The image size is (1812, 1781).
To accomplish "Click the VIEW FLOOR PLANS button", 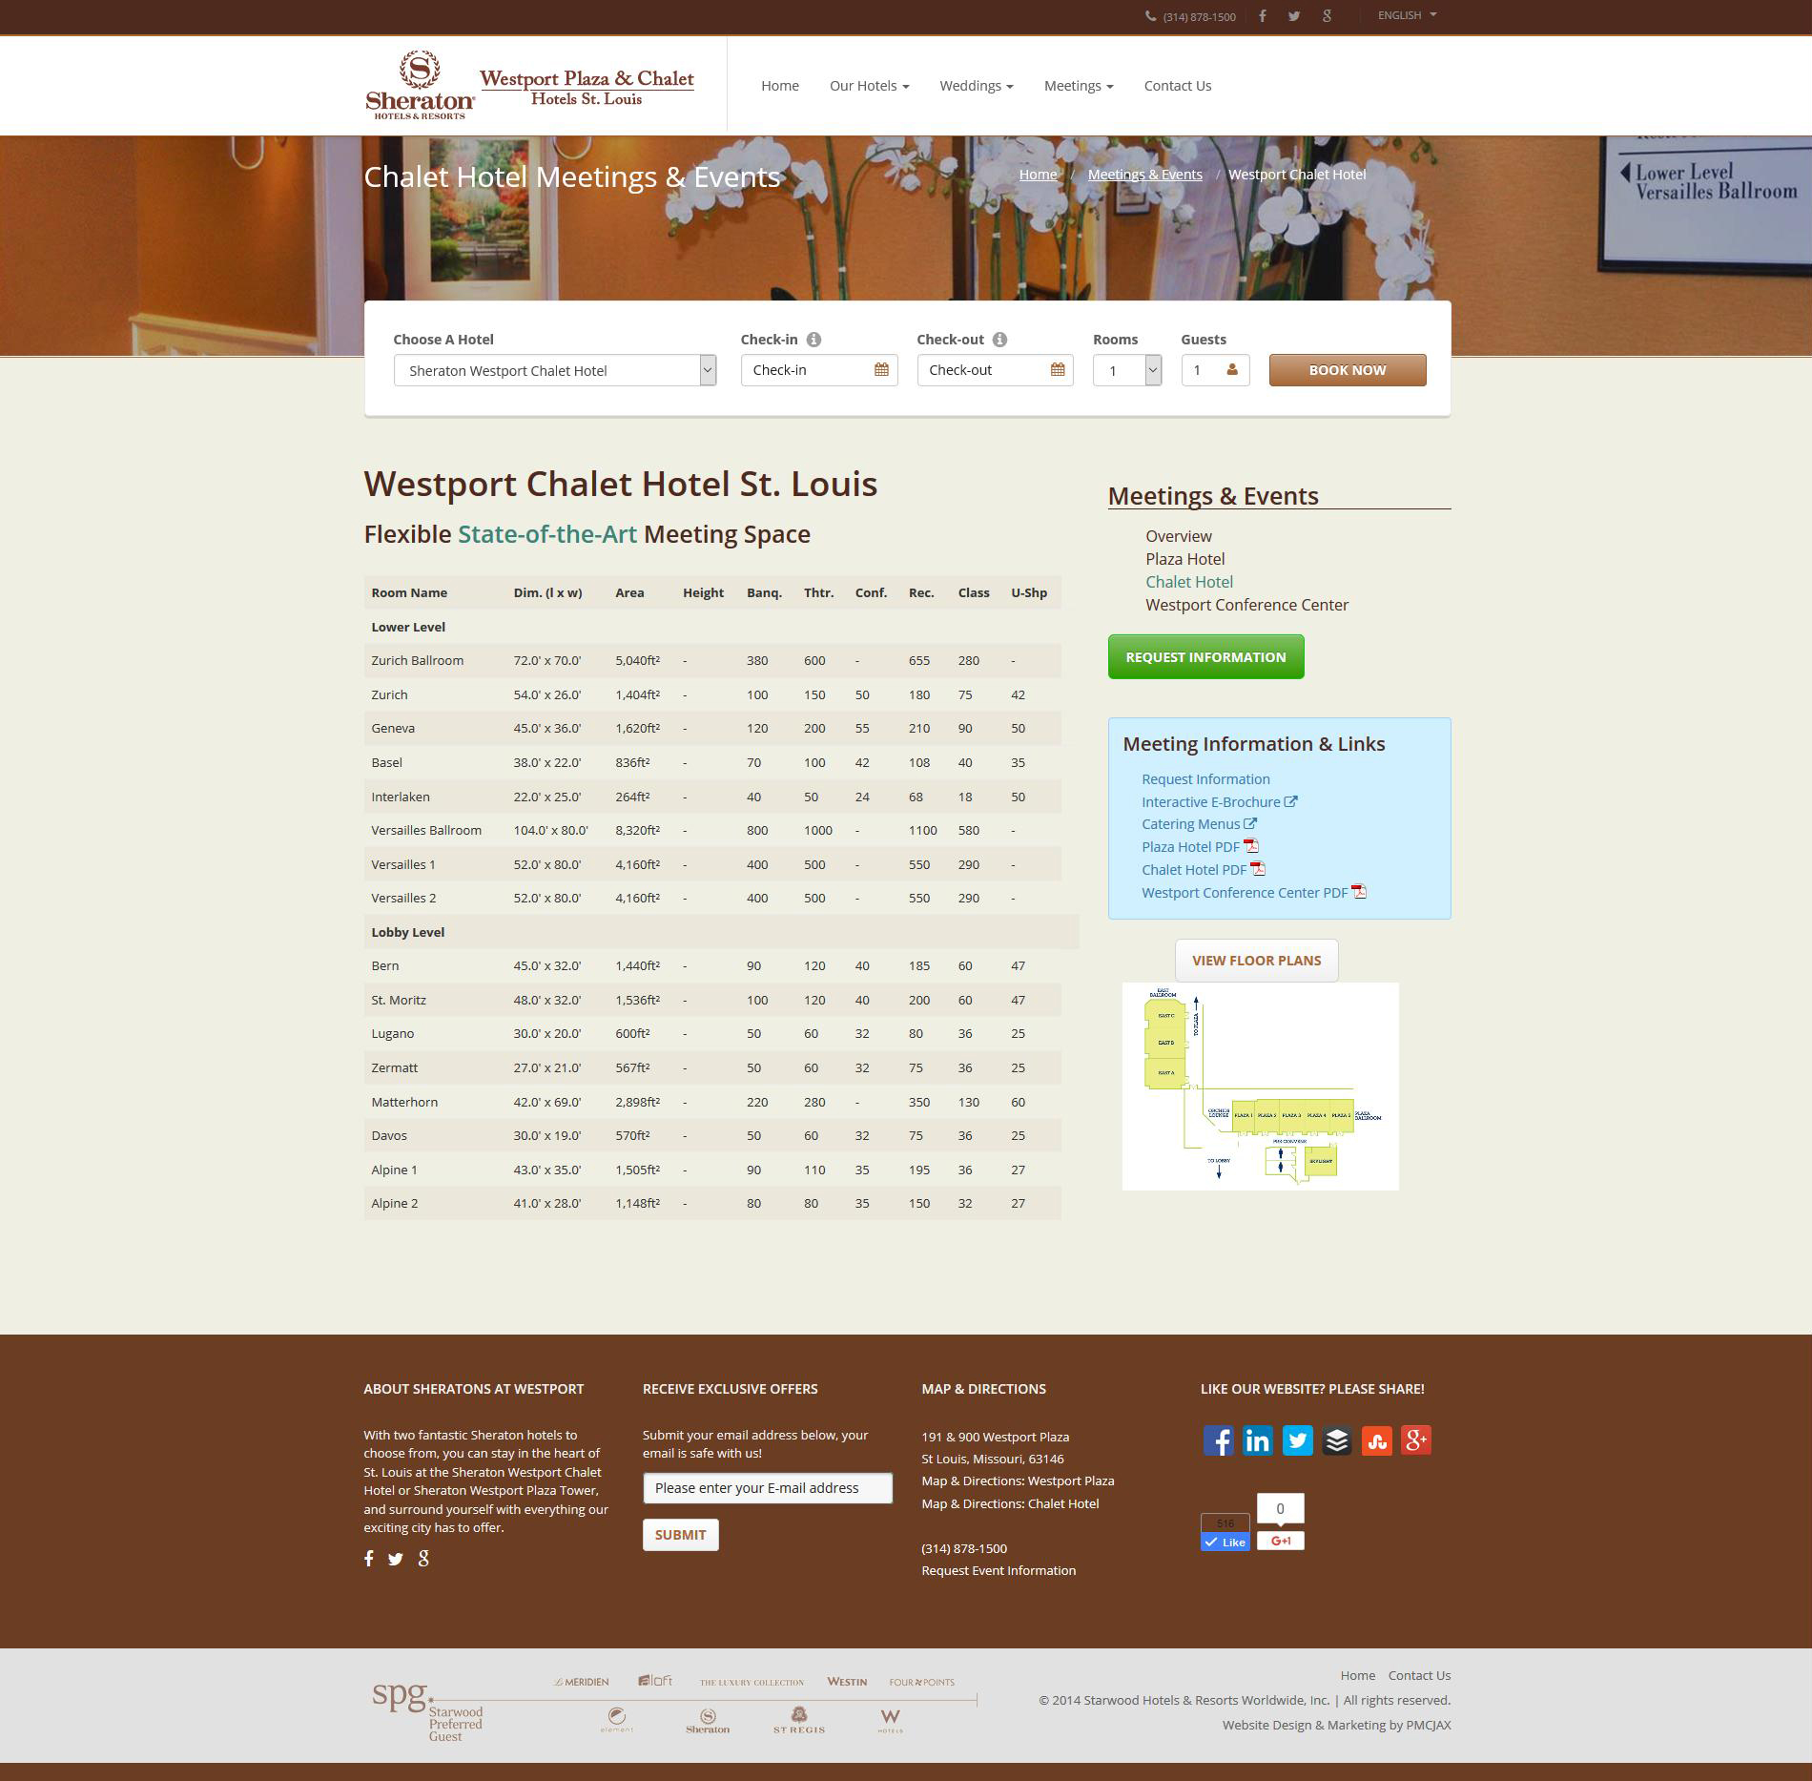I will (x=1256, y=961).
